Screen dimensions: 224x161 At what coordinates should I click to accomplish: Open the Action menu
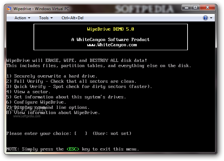22,18
